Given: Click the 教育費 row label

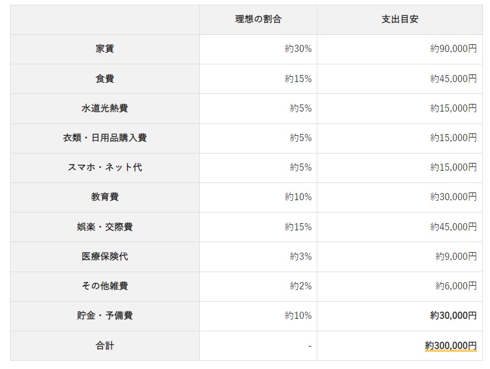Looking at the screenshot, I should pyautogui.click(x=105, y=197).
